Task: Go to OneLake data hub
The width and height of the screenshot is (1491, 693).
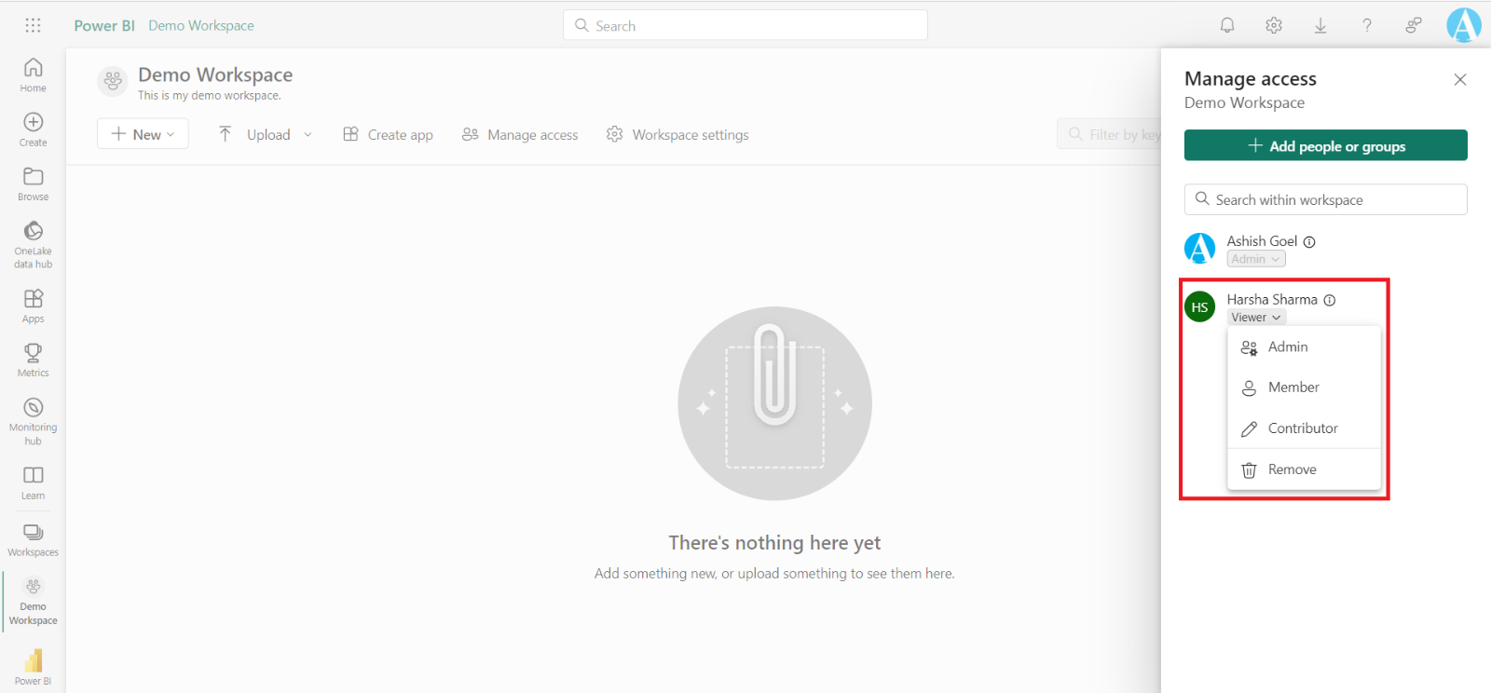Action: point(33,243)
